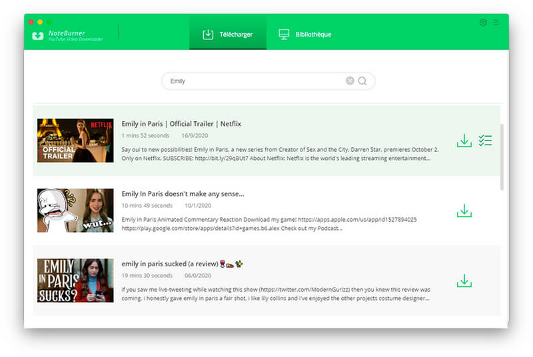Viewport: 533px width, 357px height.
Task: Click the 'Animated Commentary Reaction' description
Action: (x=269, y=224)
